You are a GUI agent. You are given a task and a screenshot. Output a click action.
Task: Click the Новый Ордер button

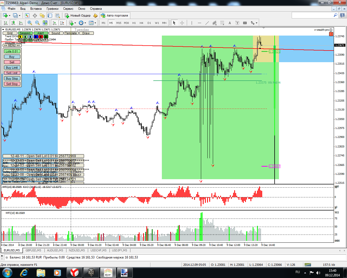click(78, 15)
